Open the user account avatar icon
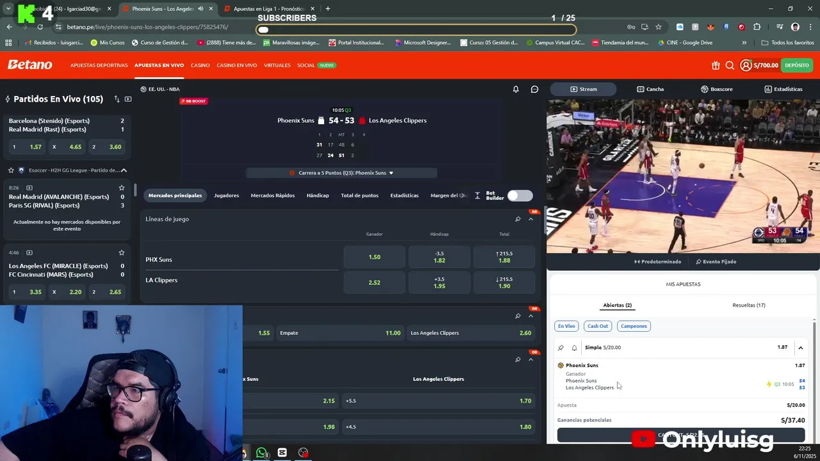The width and height of the screenshot is (820, 461). 746,65
